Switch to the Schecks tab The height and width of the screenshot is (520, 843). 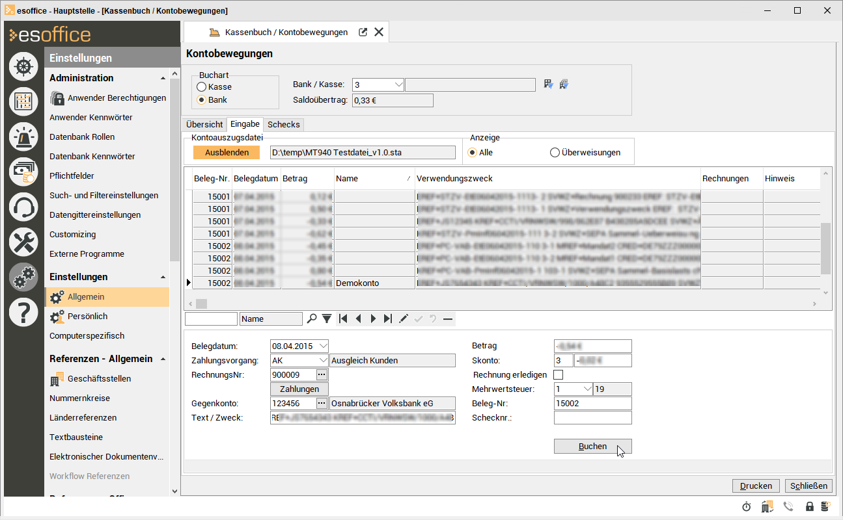point(284,124)
